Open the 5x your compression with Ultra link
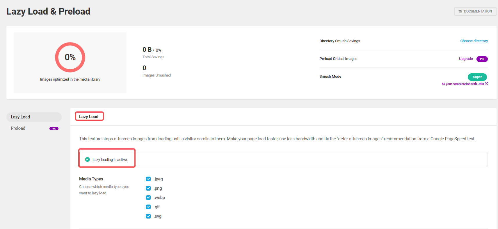 [463, 84]
